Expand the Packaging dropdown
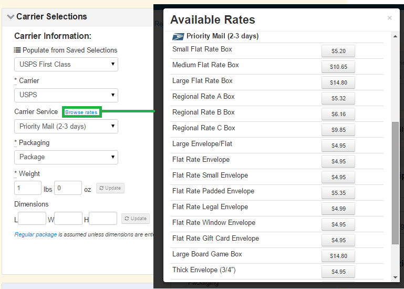404x289 pixels. [66, 157]
